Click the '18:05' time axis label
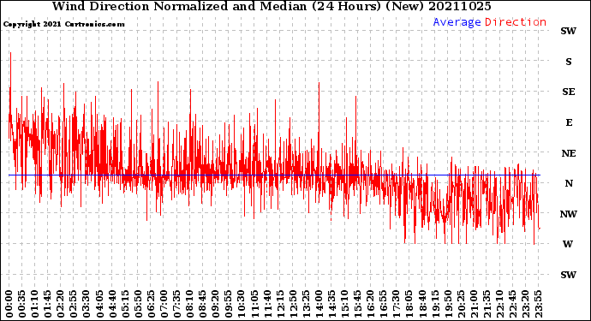This screenshot has height=321, width=591. click(409, 304)
